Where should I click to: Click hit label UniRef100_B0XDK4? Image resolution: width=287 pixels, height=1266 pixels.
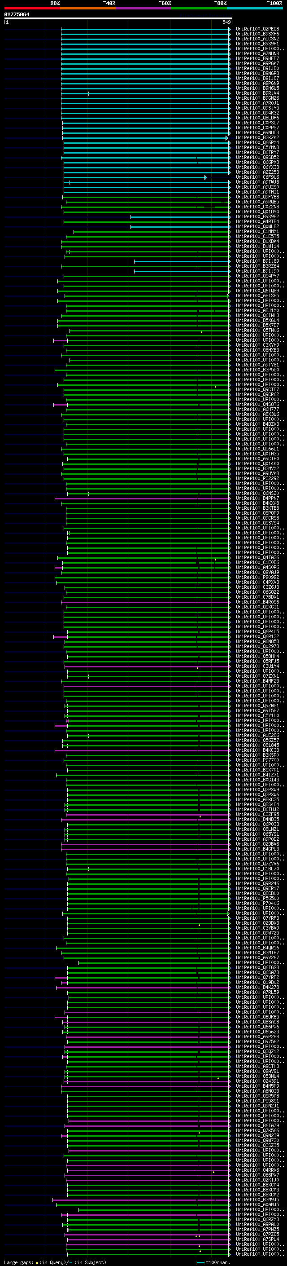tap(257, 241)
